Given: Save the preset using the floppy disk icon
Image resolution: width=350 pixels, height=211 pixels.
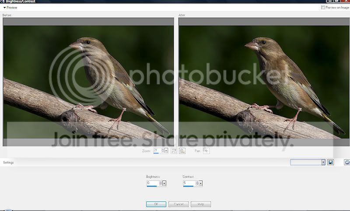Looking at the screenshot, I should (331, 162).
